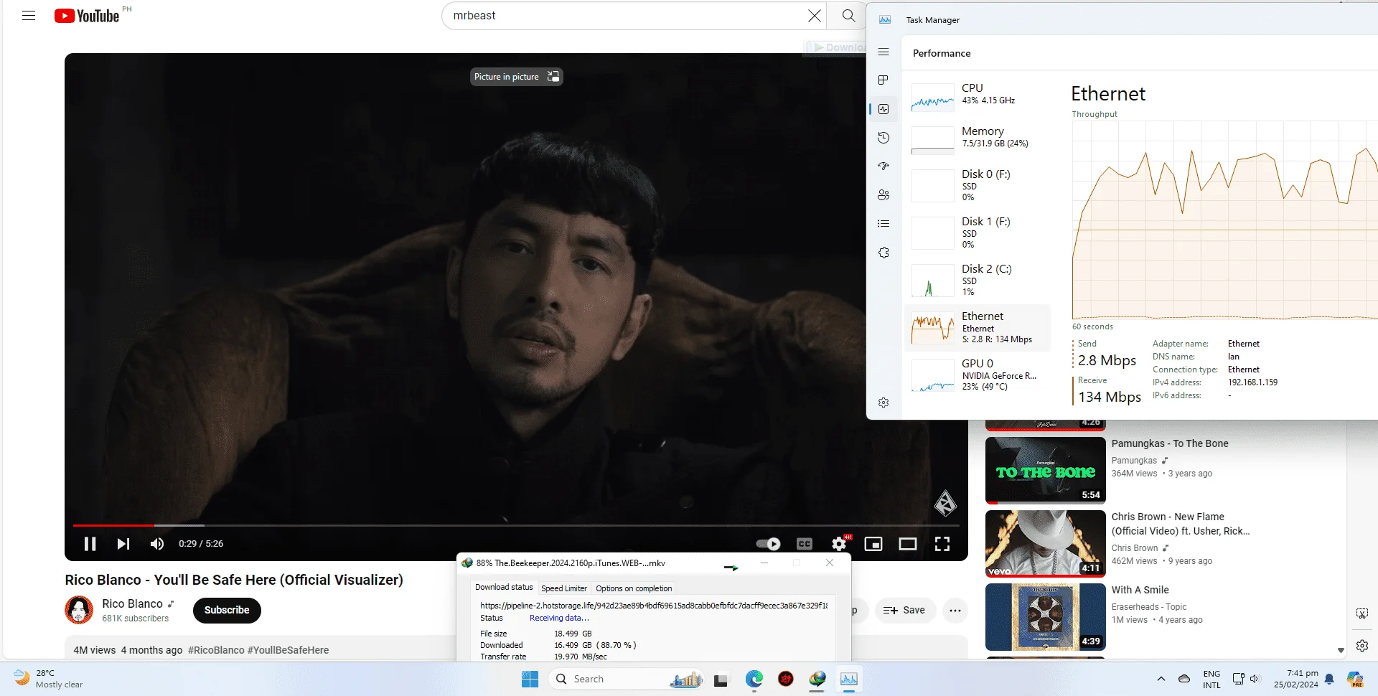Select Ethernet in the performance list

[x=978, y=328]
